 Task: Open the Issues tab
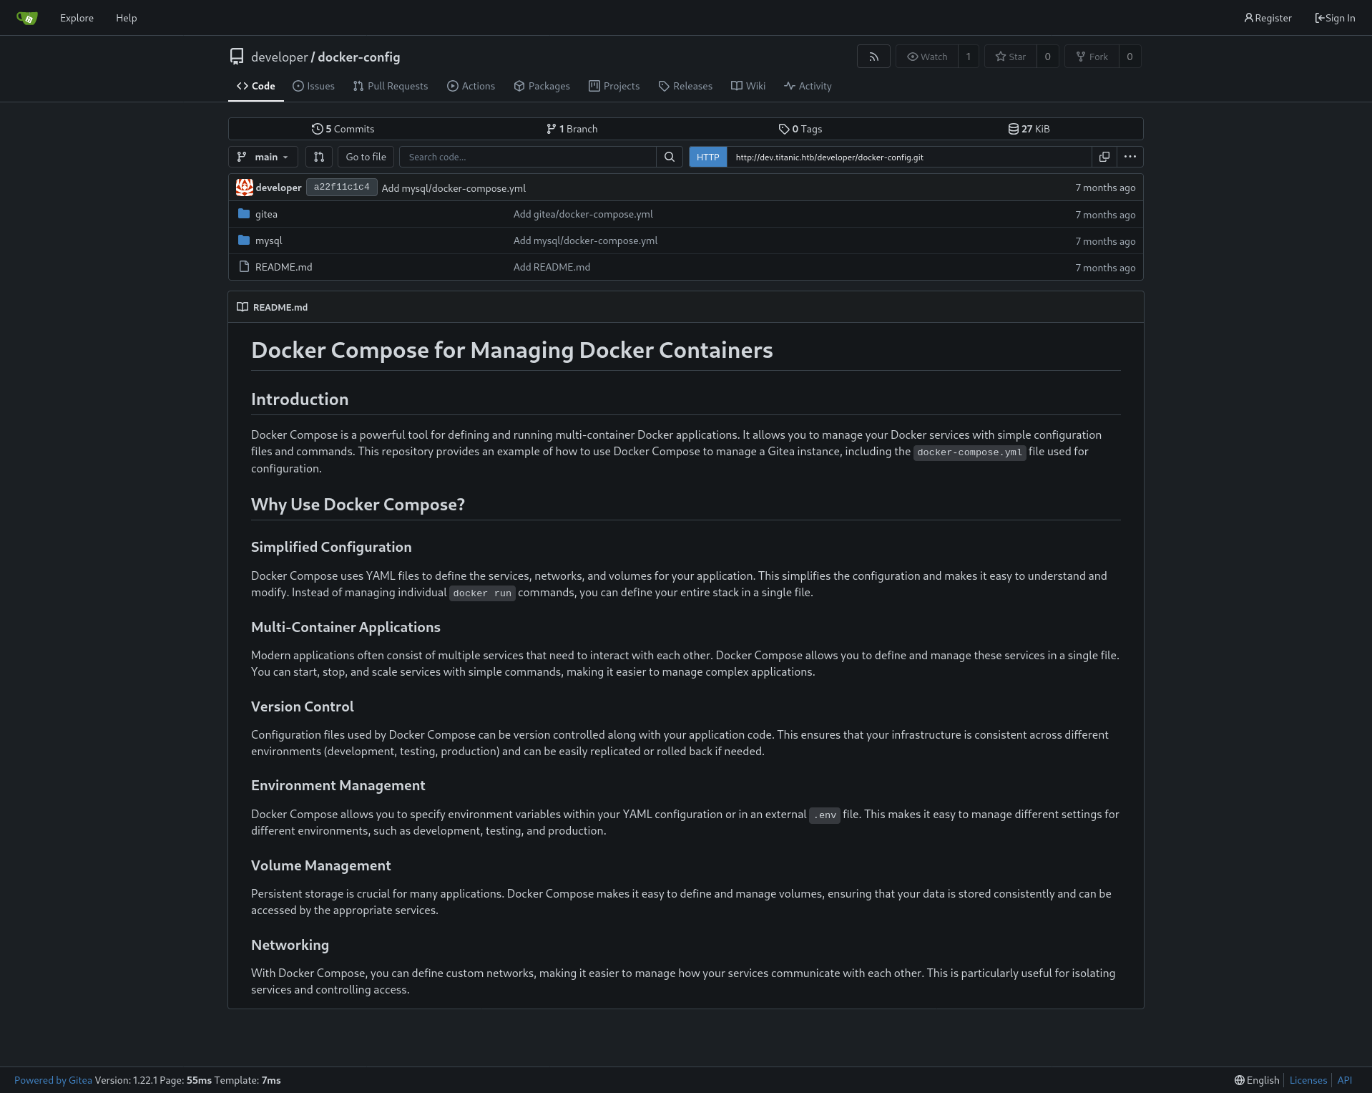click(x=313, y=86)
